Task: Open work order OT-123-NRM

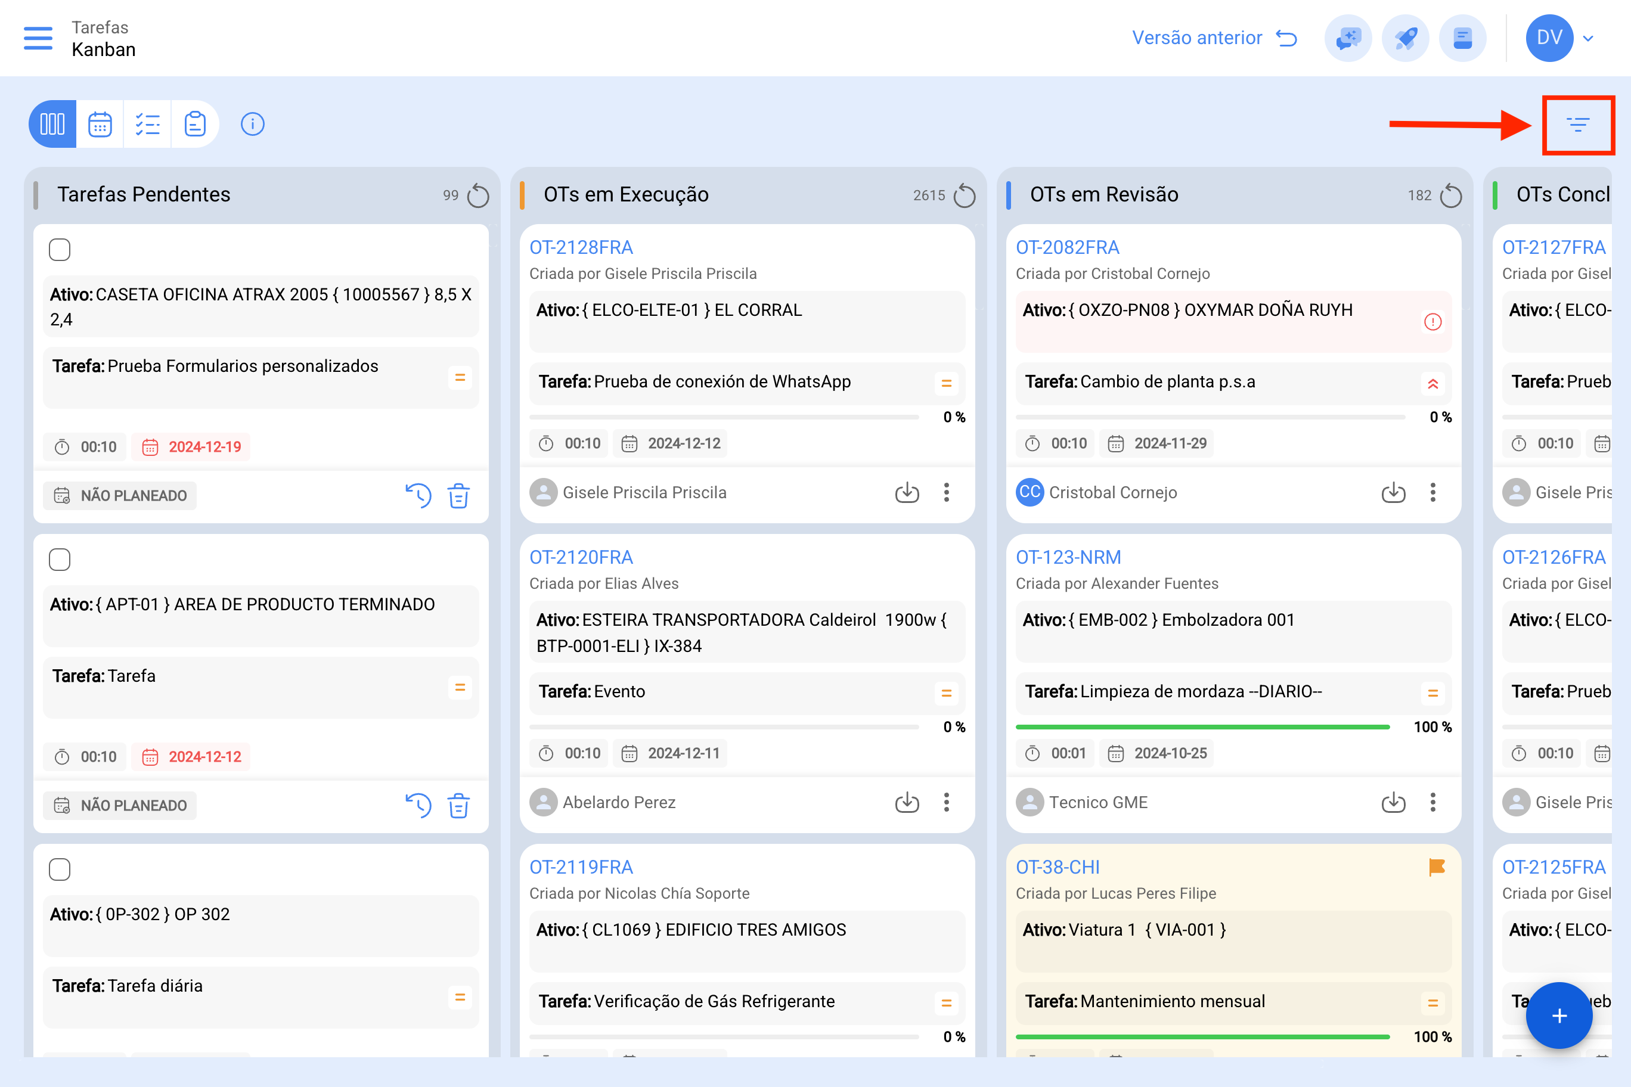Action: 1068,557
